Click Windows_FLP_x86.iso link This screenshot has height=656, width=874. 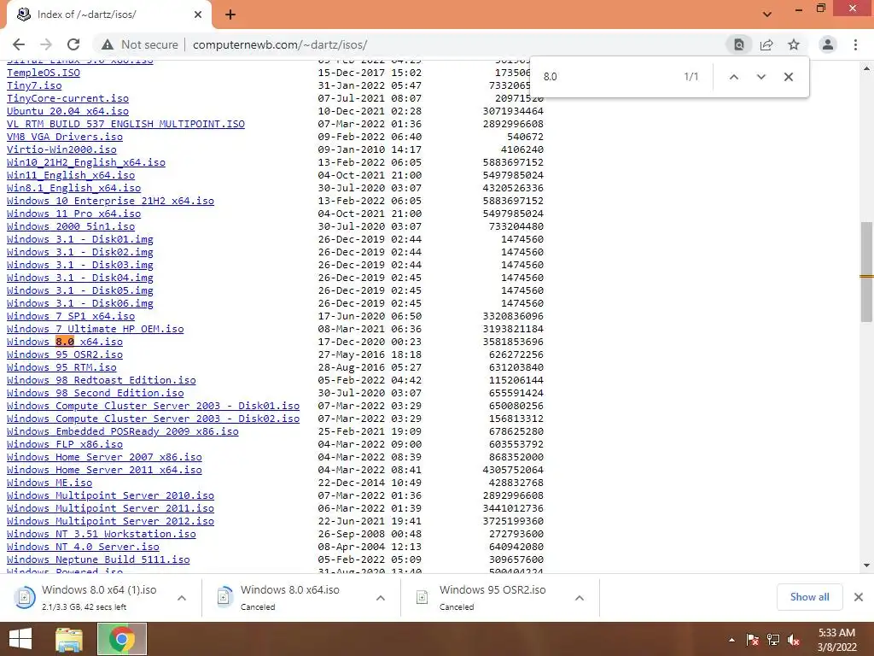(65, 444)
